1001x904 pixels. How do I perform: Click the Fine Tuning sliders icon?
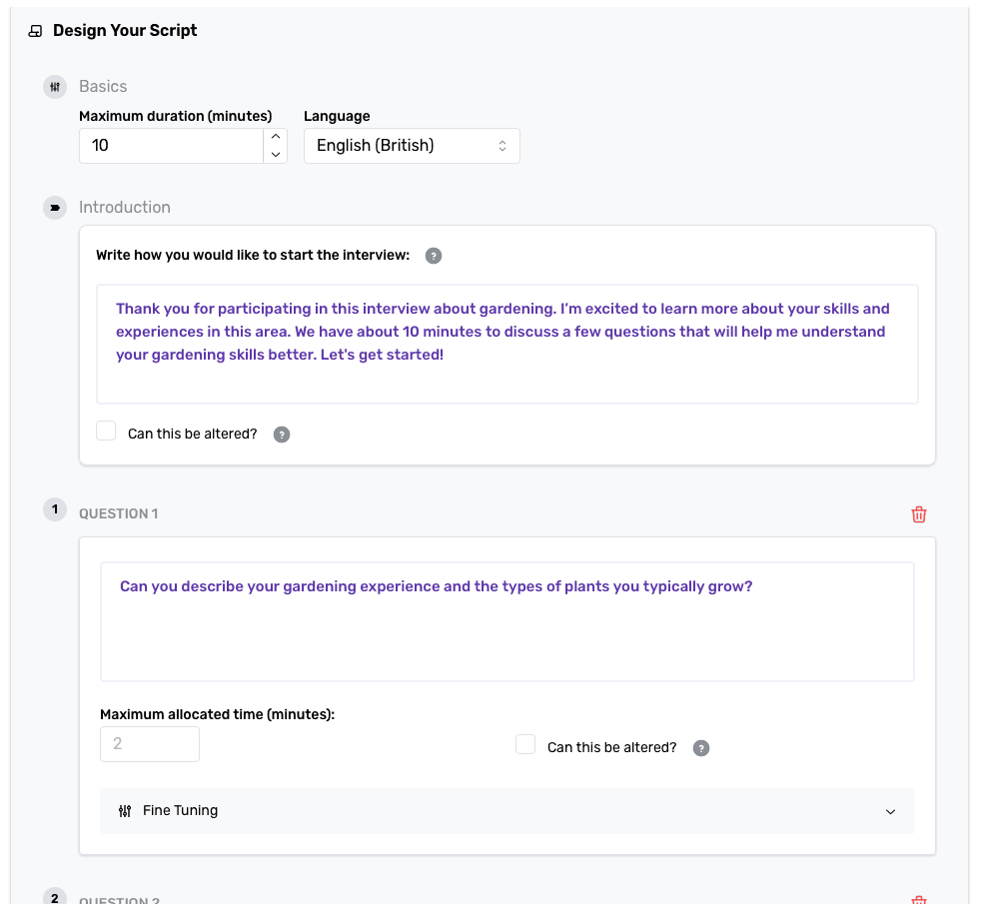tap(125, 811)
